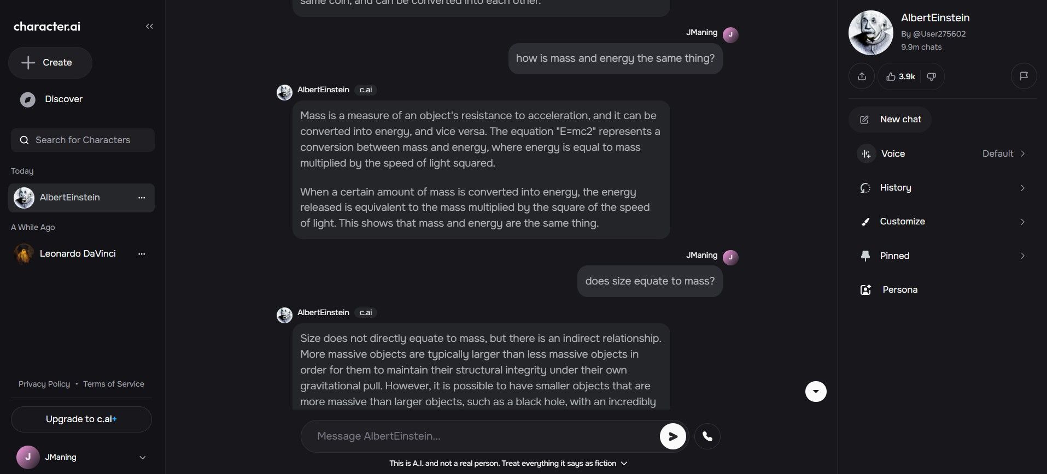1047x474 pixels.
Task: Send the message via the send arrow
Action: pos(672,436)
